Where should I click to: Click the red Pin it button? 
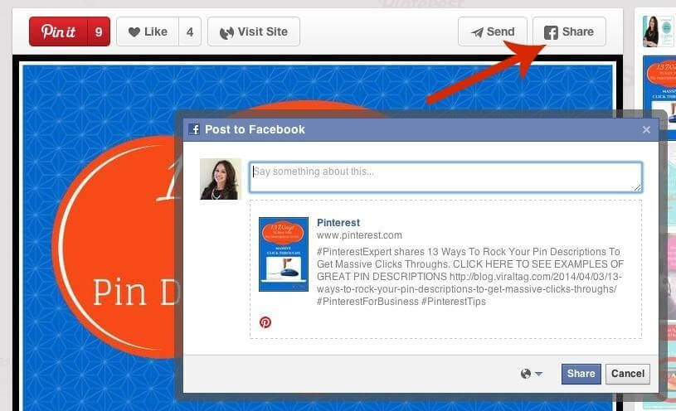point(58,31)
